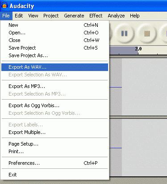The image size is (167, 184).
Task: Select Print... in the File menu
Action: click(55, 151)
